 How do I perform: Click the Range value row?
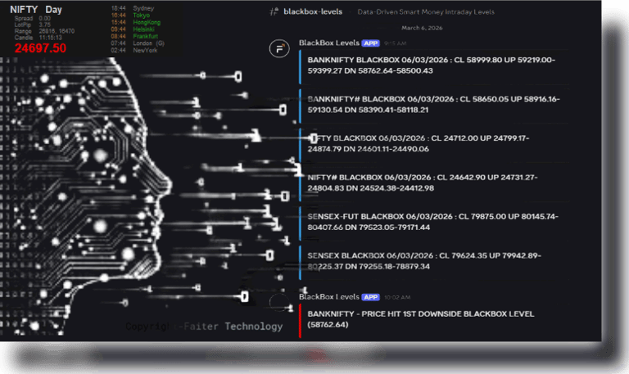click(44, 31)
